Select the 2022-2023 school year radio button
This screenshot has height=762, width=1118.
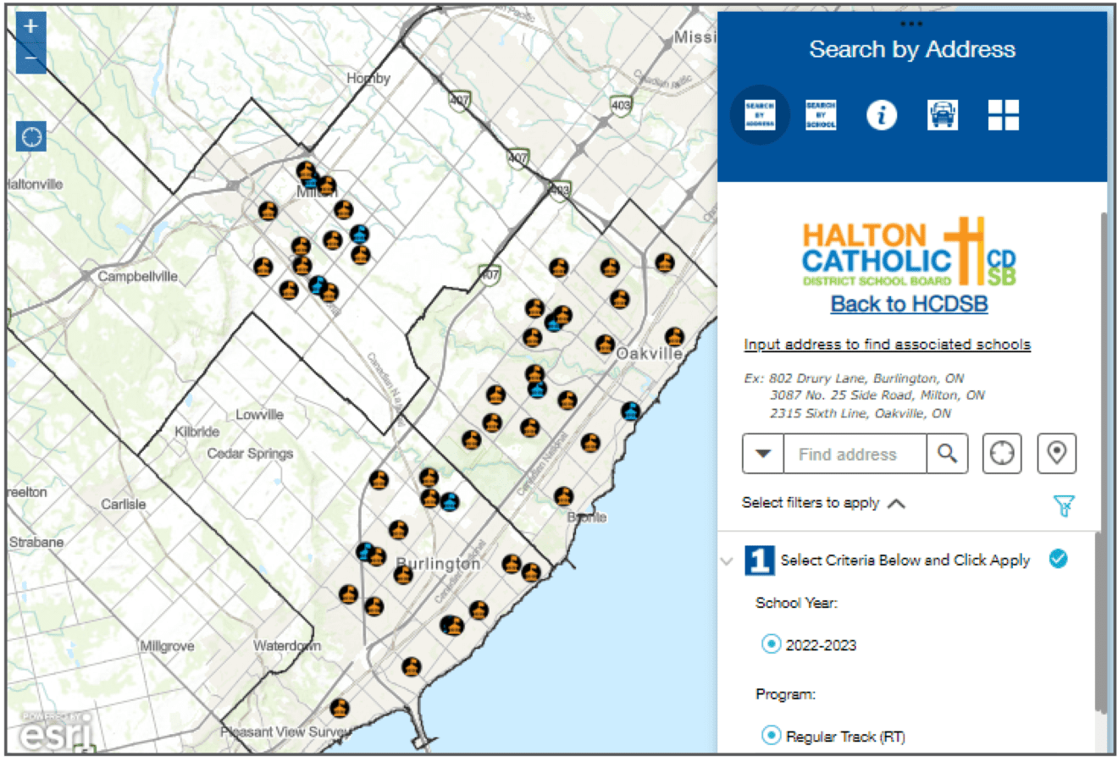[x=770, y=644]
